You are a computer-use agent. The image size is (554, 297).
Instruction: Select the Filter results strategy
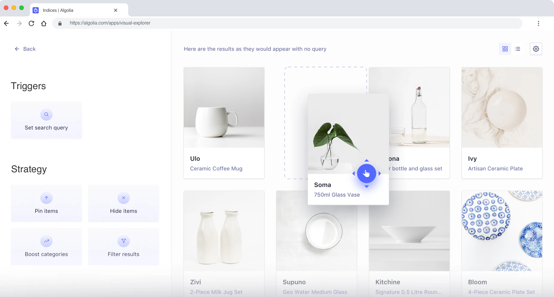[x=124, y=246]
